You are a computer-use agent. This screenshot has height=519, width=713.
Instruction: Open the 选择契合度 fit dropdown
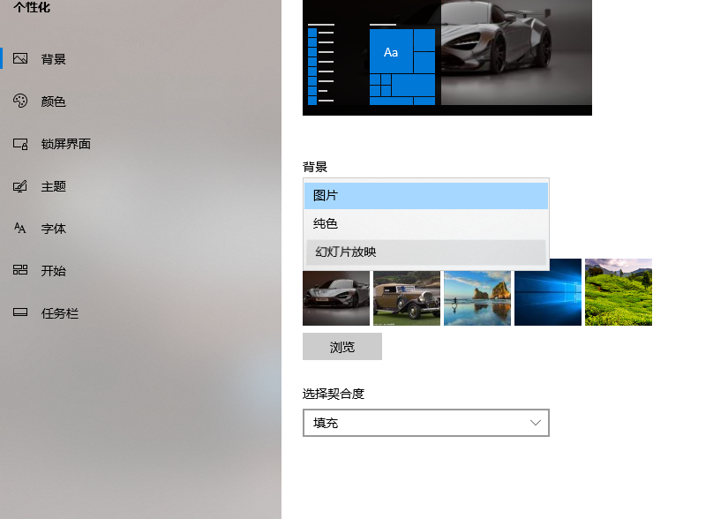point(426,423)
